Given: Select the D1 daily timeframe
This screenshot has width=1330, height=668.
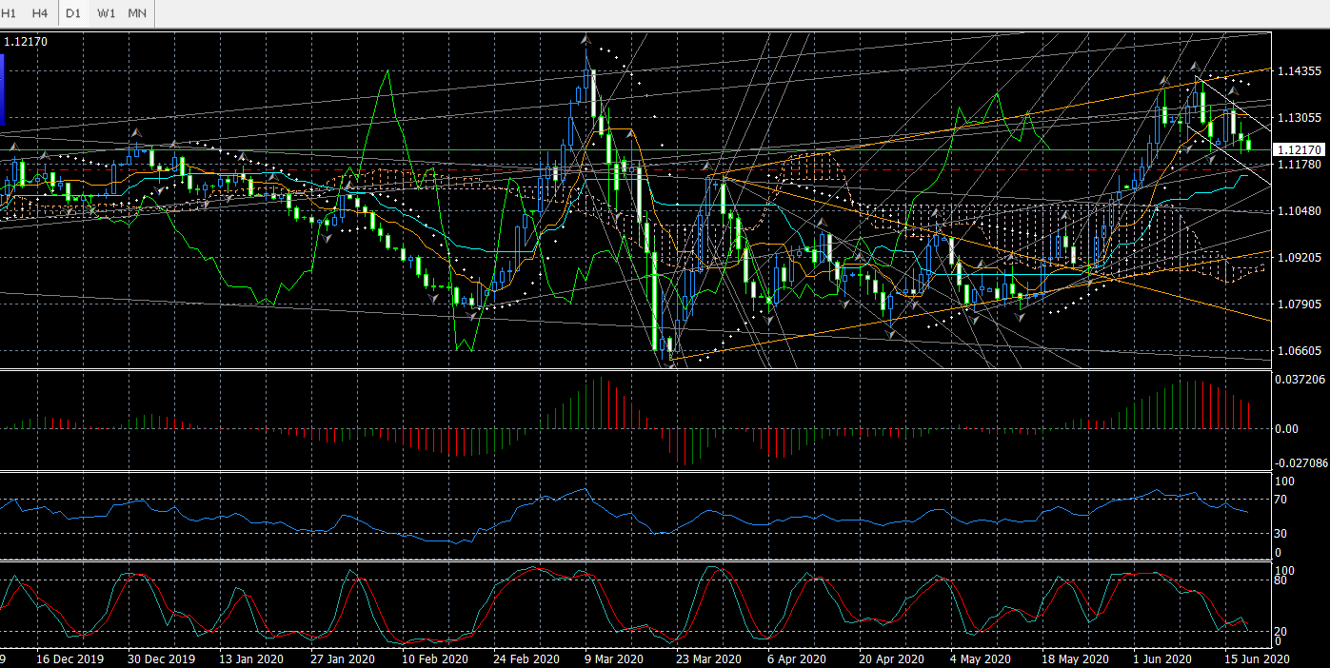Looking at the screenshot, I should pyautogui.click(x=73, y=13).
